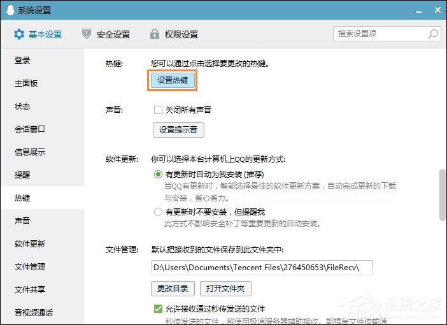Viewport: 447px width, 325px height.
Task: Click the 设置提示音 button
Action: (178, 130)
